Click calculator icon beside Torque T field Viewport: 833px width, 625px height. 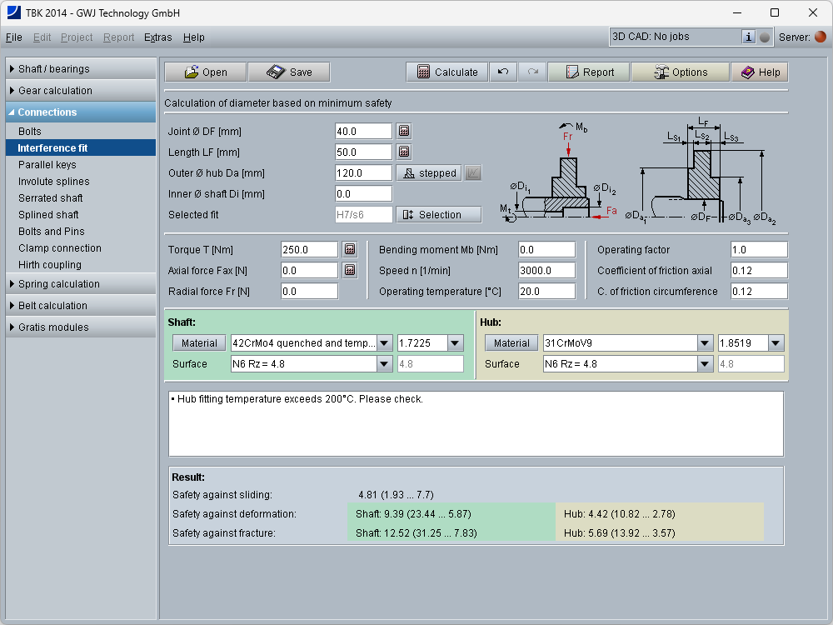350,250
